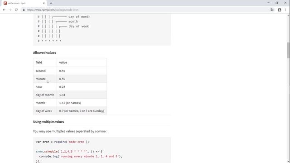Go forward to the next page
This screenshot has height=163, width=290.
10,10
